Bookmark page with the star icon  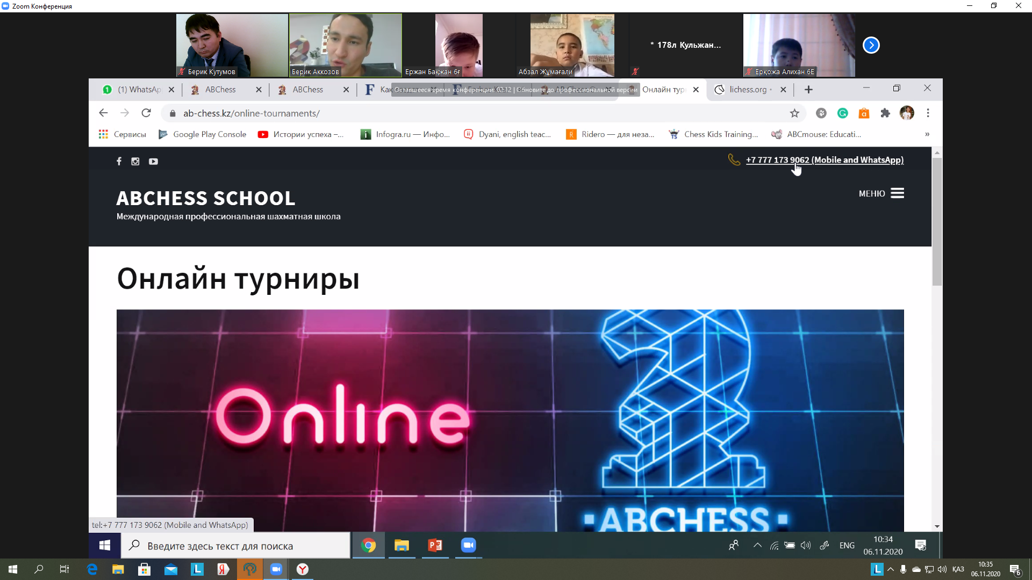click(794, 113)
